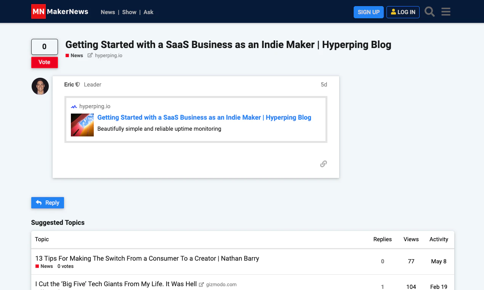
Task: Click the shield icon next to Eric
Action: click(78, 85)
